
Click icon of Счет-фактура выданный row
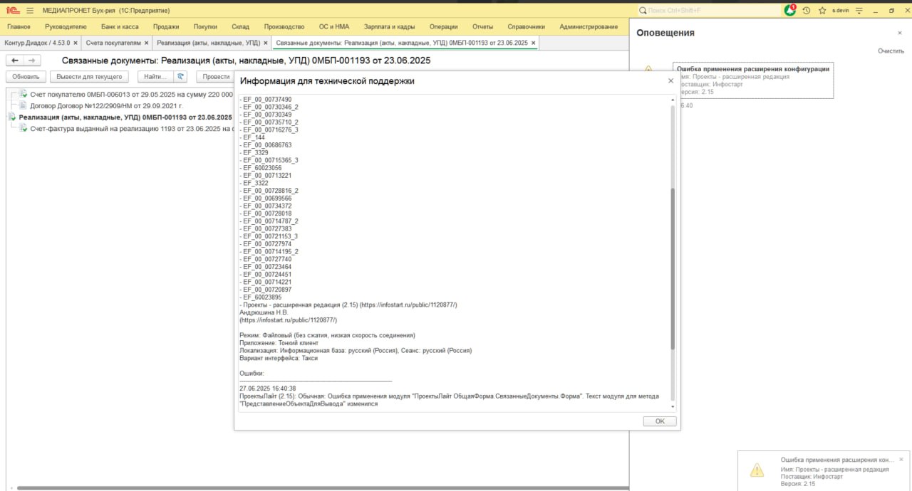pos(24,128)
